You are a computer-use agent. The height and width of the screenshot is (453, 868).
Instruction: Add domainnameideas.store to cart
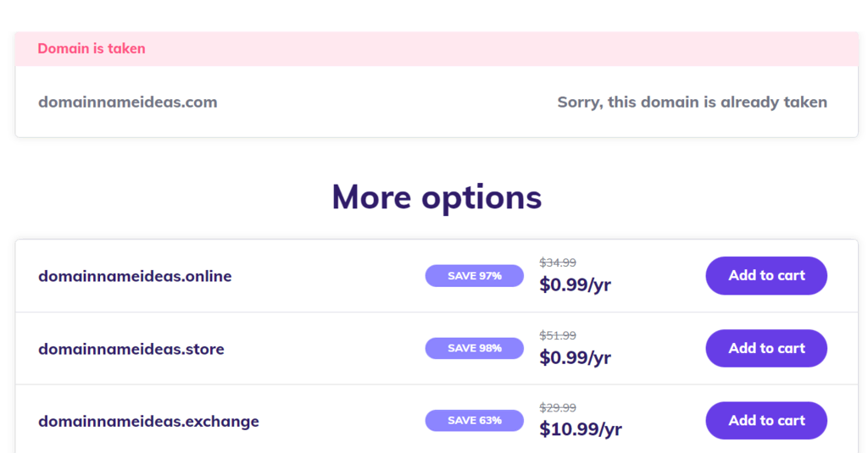766,348
